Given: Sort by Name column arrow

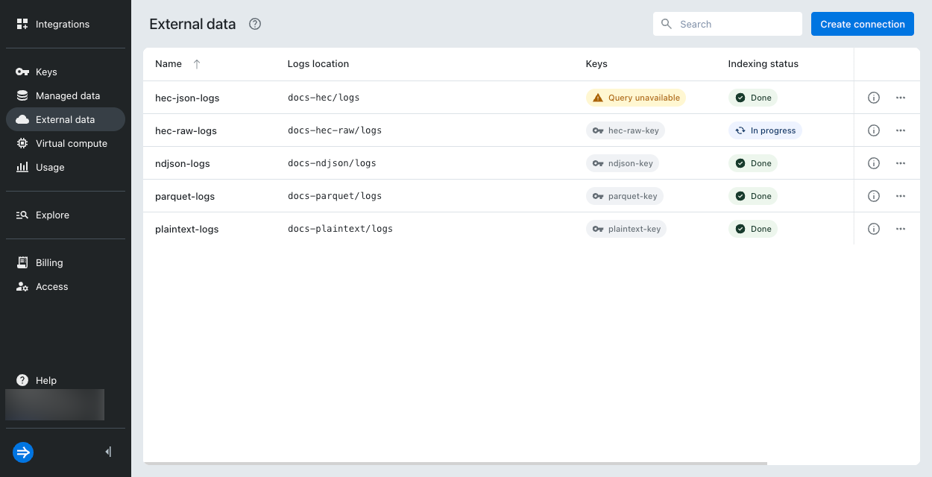Looking at the screenshot, I should point(197,64).
